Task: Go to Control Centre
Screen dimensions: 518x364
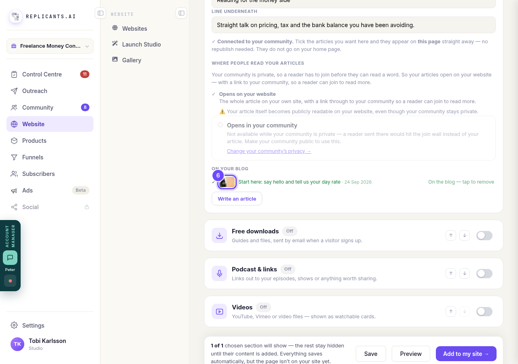Action: point(50,74)
